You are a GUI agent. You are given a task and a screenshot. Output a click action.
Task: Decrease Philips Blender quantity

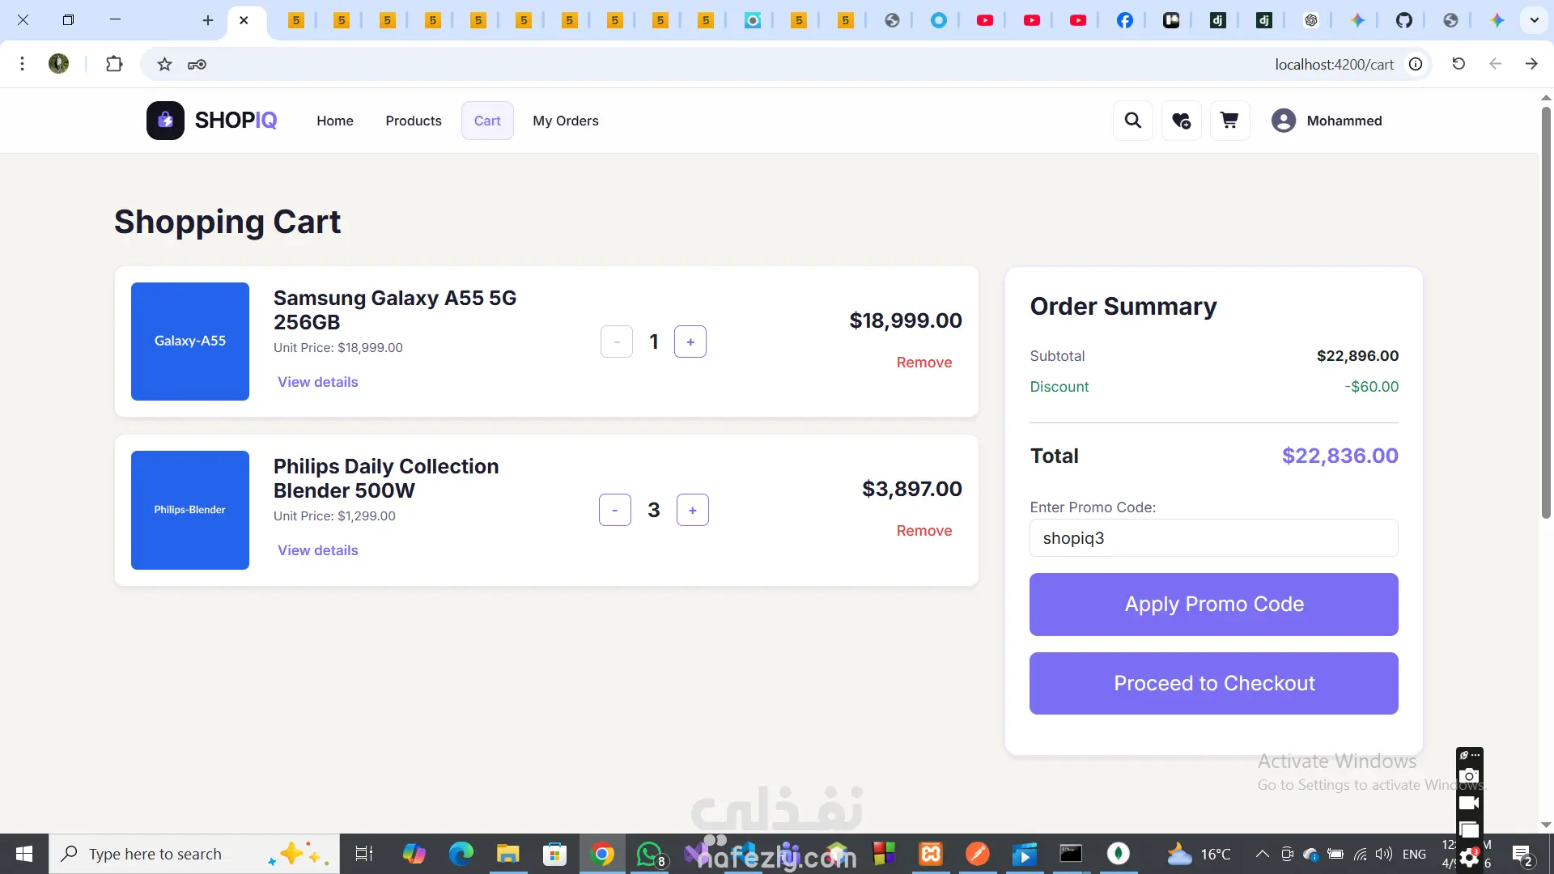615,510
